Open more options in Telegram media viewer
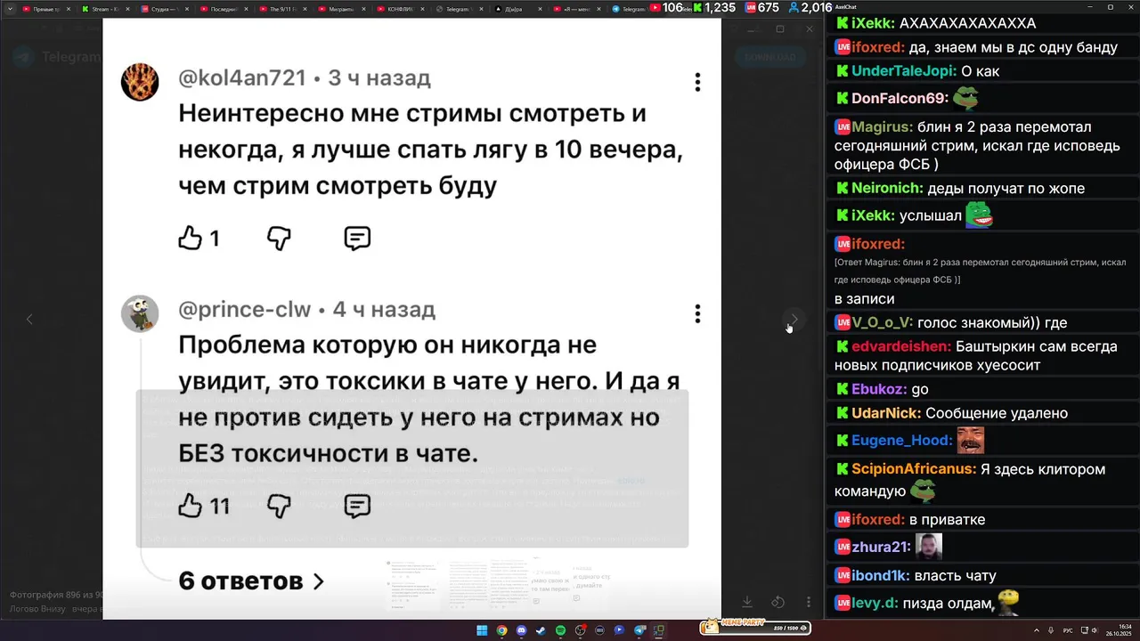This screenshot has width=1140, height=641. tap(809, 603)
